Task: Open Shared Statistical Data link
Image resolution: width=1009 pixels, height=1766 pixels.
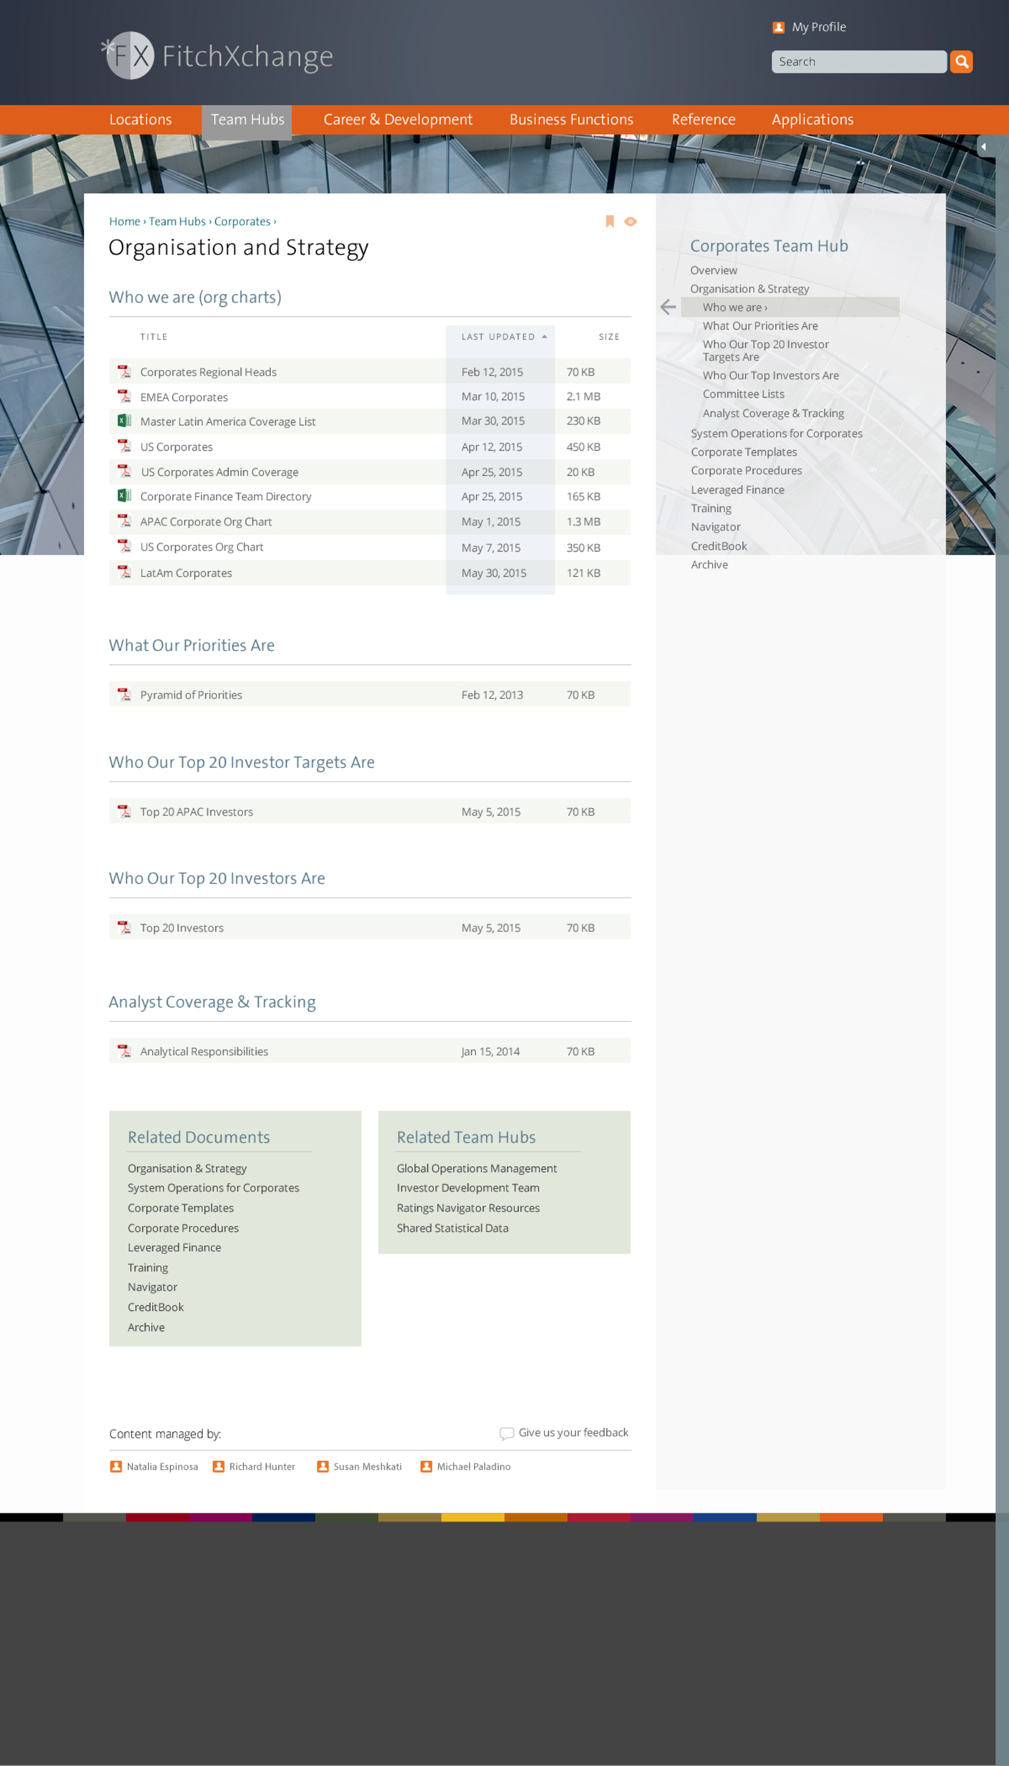Action: (x=452, y=1227)
